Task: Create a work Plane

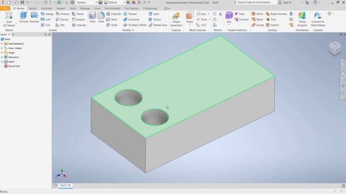Action: (x=190, y=18)
